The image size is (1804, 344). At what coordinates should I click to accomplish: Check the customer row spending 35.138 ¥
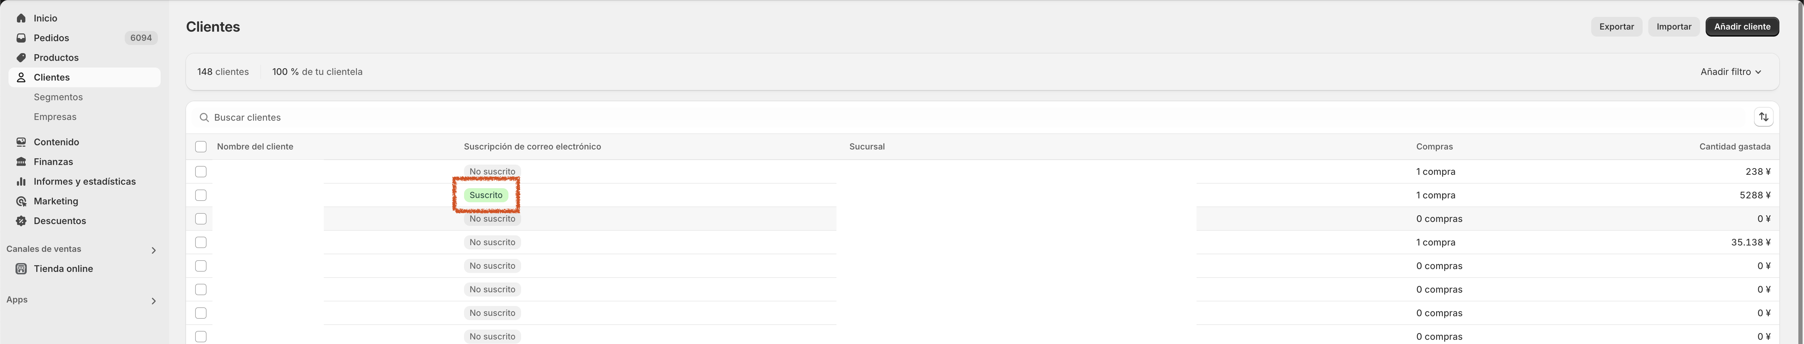[x=201, y=242]
